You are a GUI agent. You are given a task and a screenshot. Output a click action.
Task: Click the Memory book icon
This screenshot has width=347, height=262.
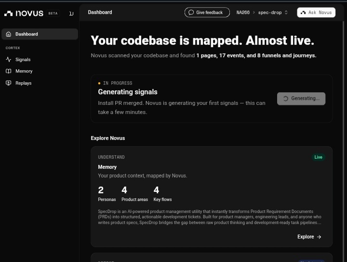[x=9, y=71]
